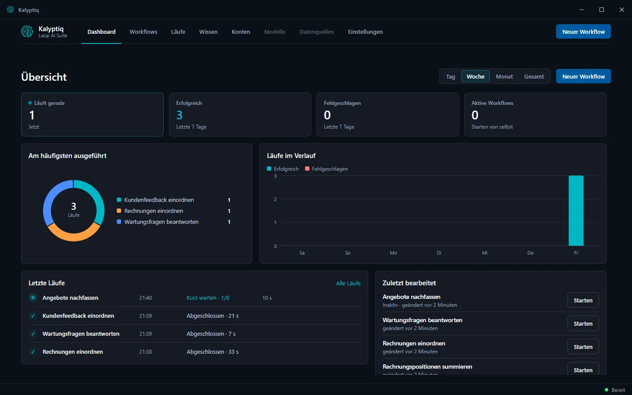Start the Wartungsfragen beantworten workflow

(583, 323)
